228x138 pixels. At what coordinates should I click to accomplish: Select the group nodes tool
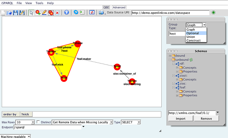51,13
